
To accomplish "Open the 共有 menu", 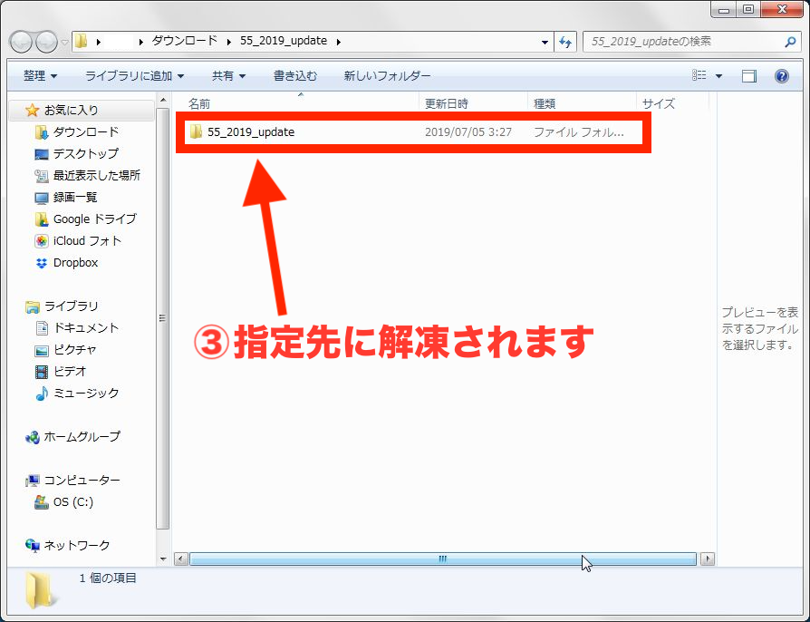I will tap(228, 76).
